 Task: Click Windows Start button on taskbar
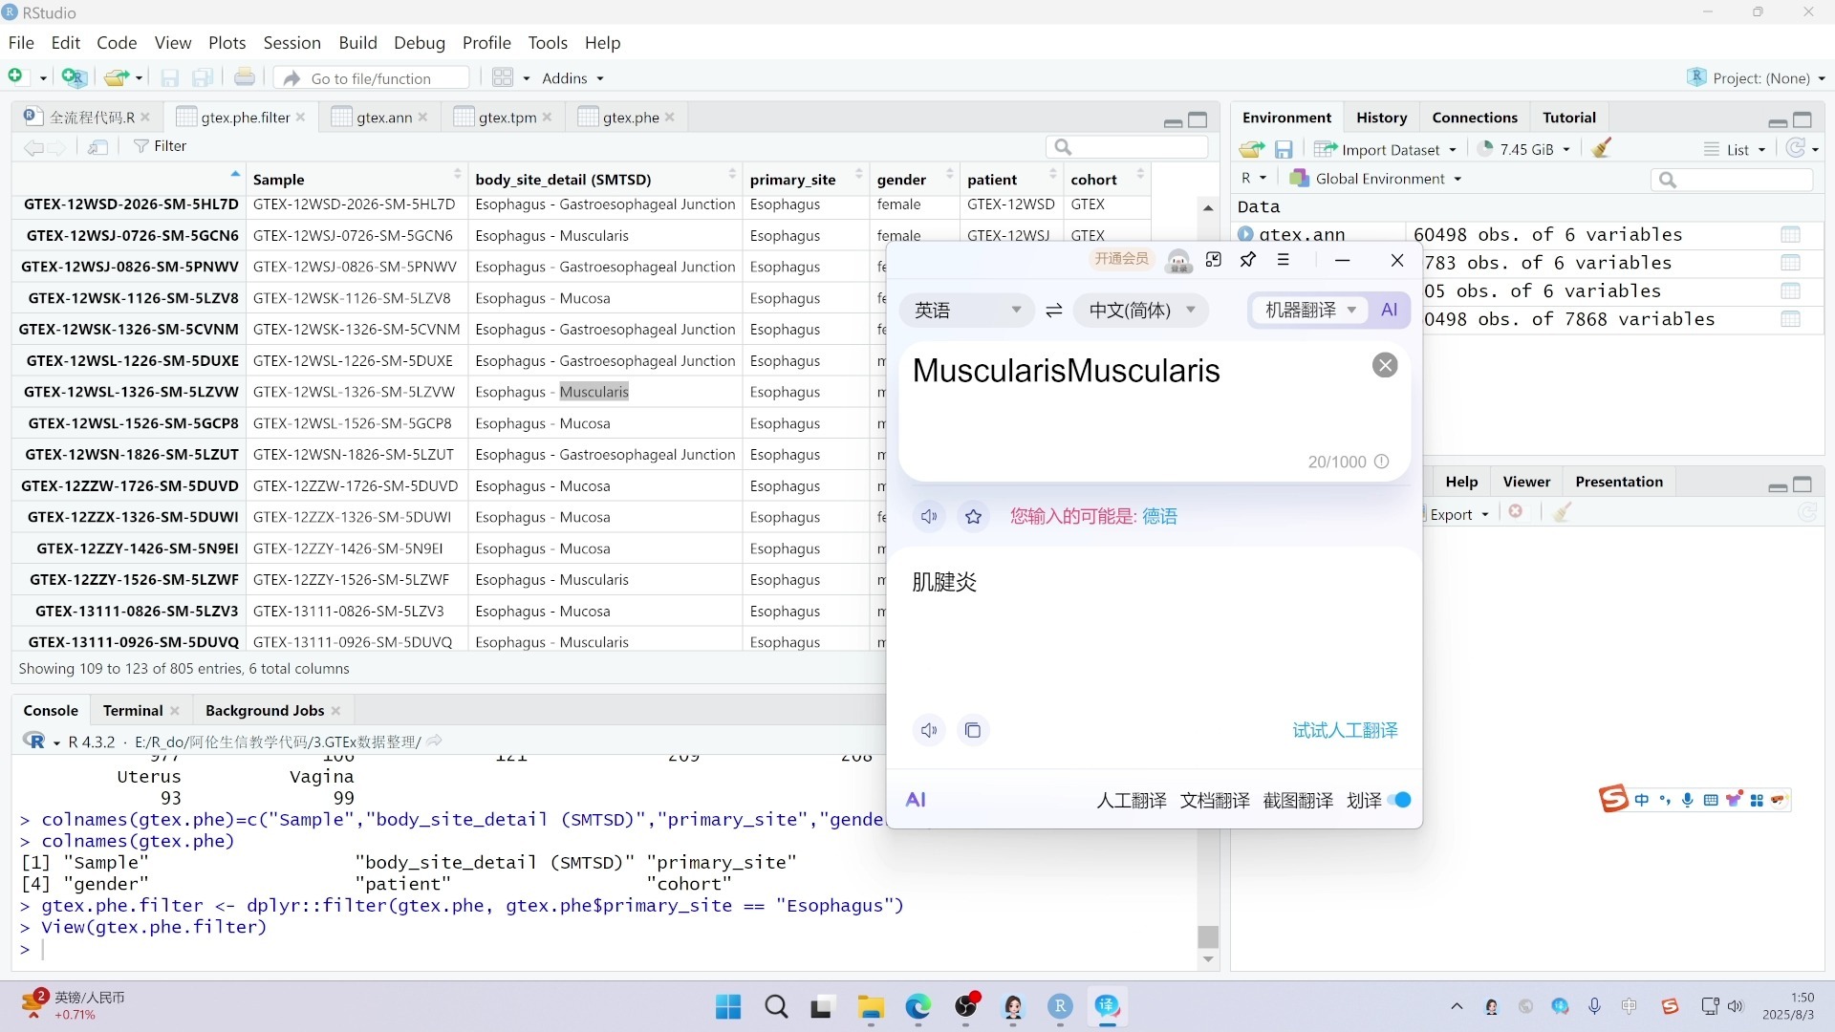[728, 1007]
